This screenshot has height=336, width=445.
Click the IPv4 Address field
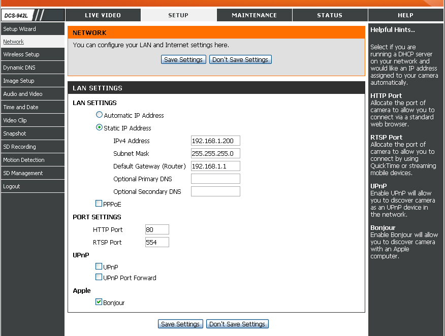215,141
